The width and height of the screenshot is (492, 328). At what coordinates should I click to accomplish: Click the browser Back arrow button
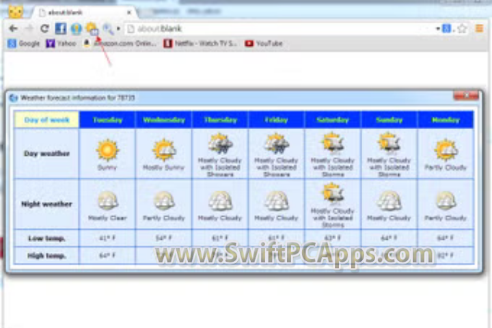click(x=13, y=29)
